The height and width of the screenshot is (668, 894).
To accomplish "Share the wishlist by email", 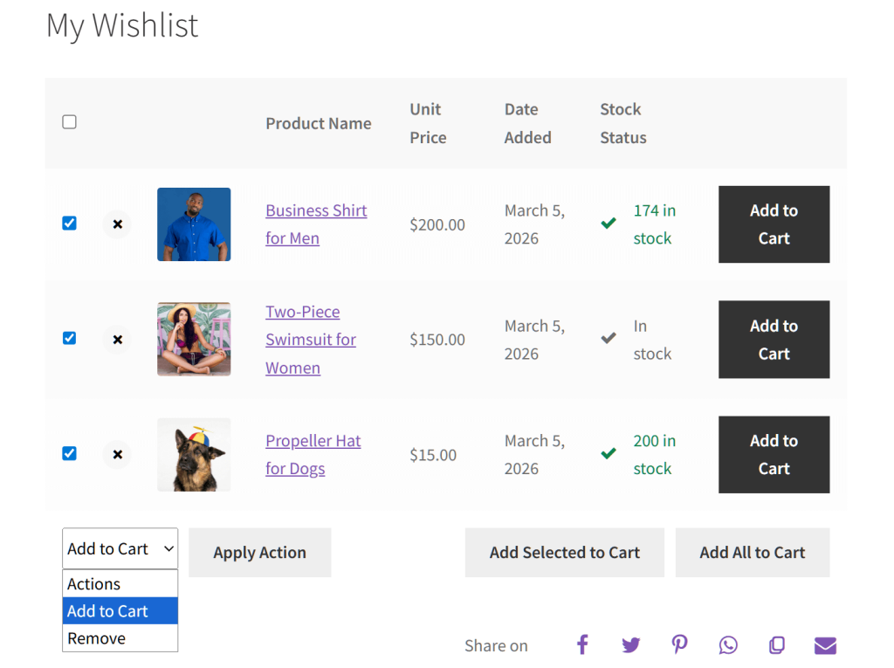I will pyautogui.click(x=825, y=644).
